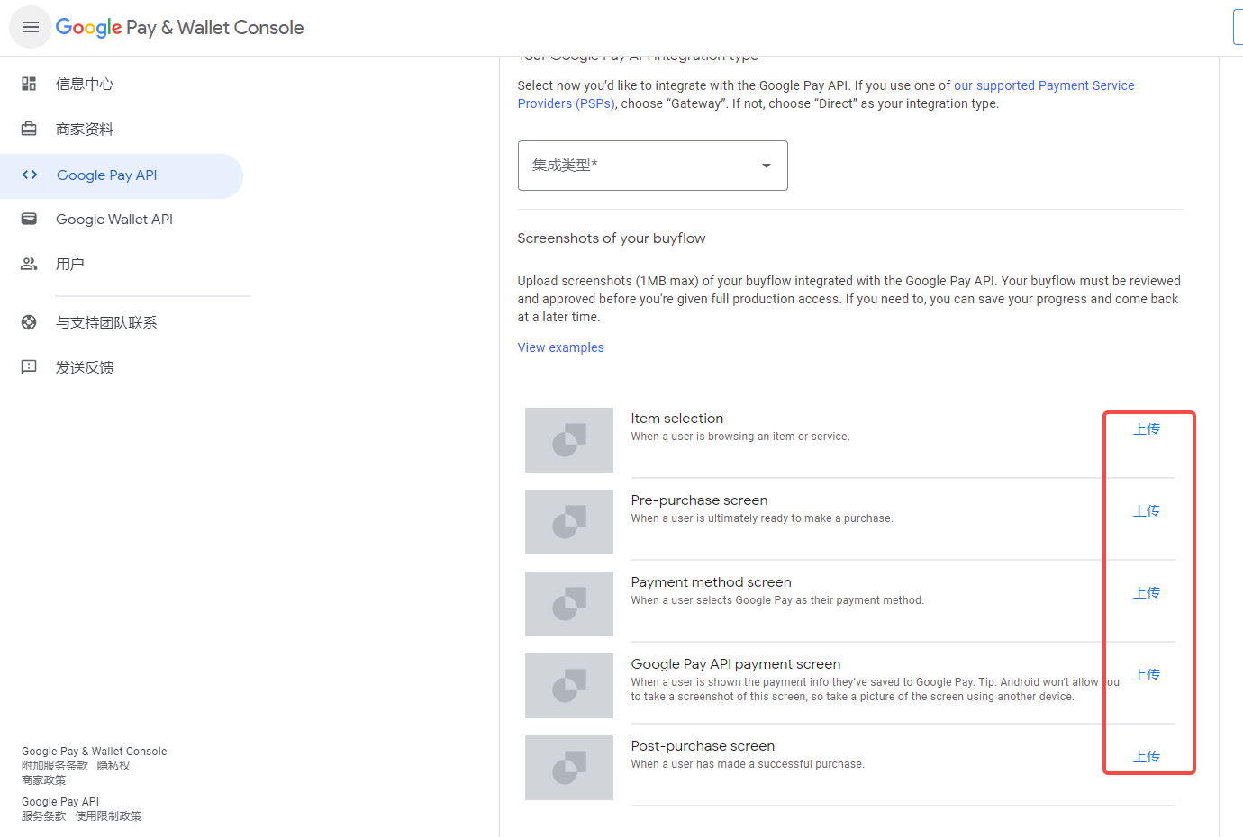Click the dashboard icon beside 信息中心
Image resolution: width=1243 pixels, height=837 pixels.
click(29, 84)
